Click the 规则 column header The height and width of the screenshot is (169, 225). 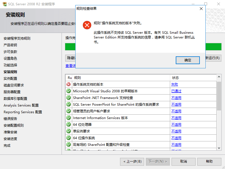78,78
